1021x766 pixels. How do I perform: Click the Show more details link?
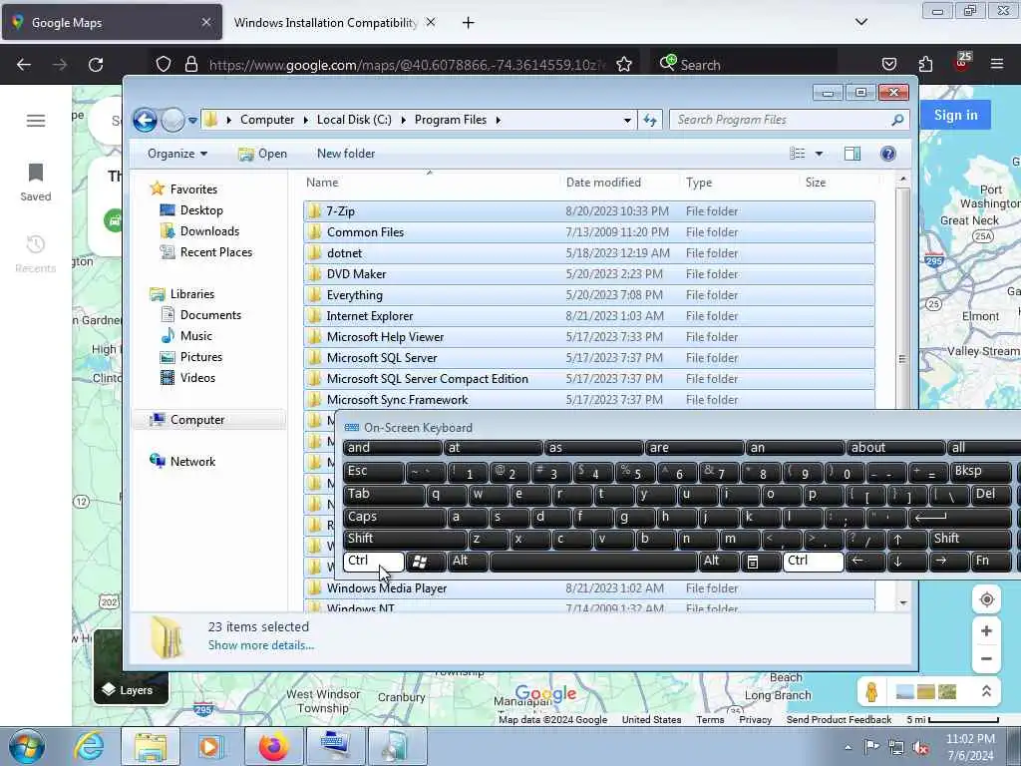click(x=261, y=645)
